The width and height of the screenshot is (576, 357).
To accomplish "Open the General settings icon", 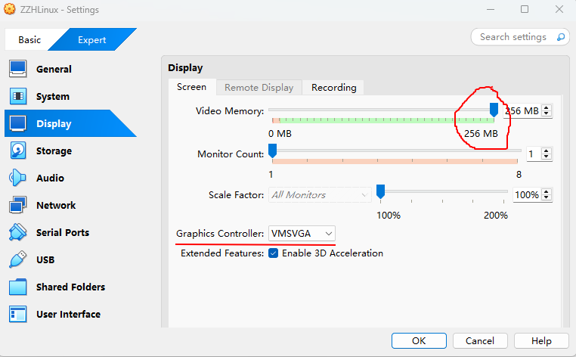I will [18, 69].
